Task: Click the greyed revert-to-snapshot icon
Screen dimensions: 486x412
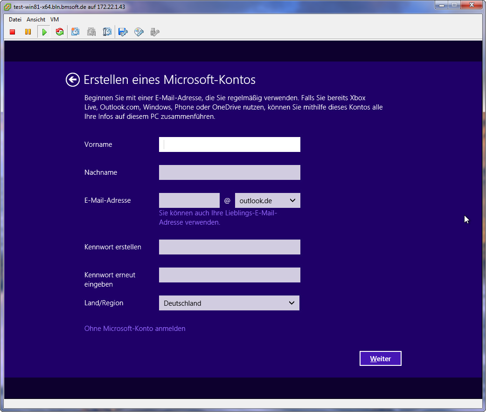Action: [91, 32]
